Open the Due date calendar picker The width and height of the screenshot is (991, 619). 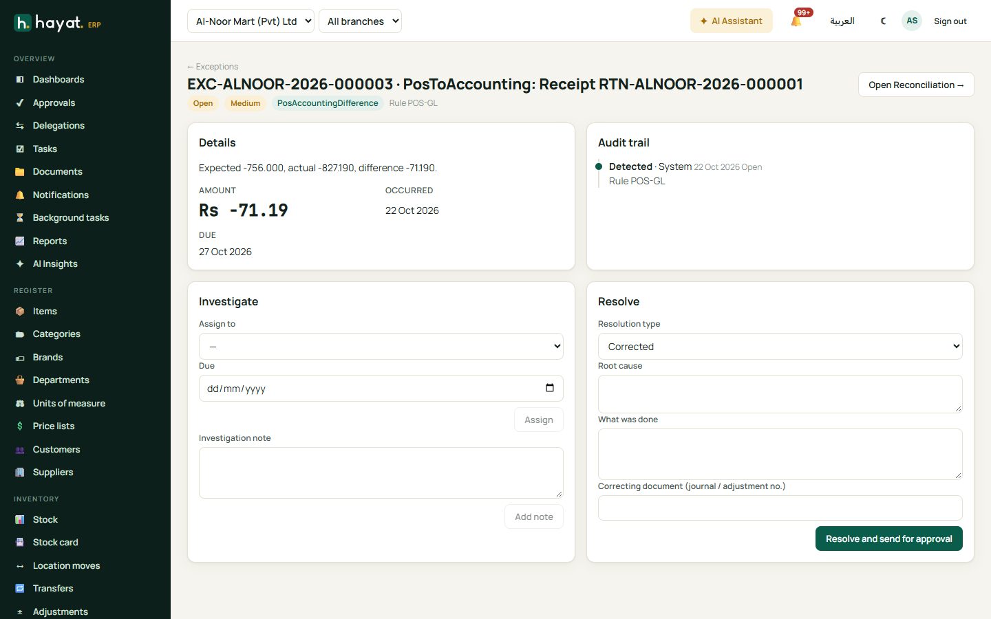pyautogui.click(x=550, y=388)
